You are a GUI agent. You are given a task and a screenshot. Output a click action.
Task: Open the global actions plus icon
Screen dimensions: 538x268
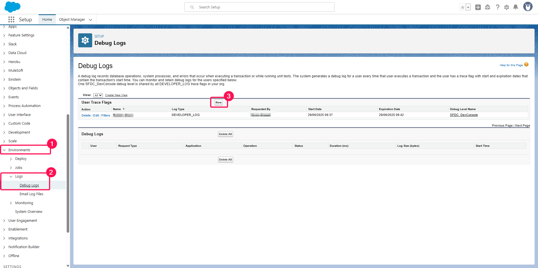click(x=478, y=7)
